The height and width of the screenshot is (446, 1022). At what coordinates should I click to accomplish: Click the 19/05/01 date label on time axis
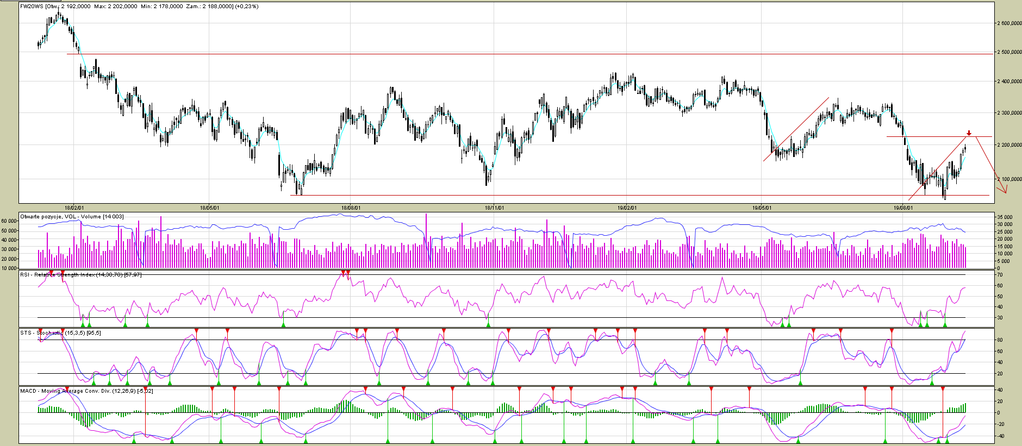762,208
